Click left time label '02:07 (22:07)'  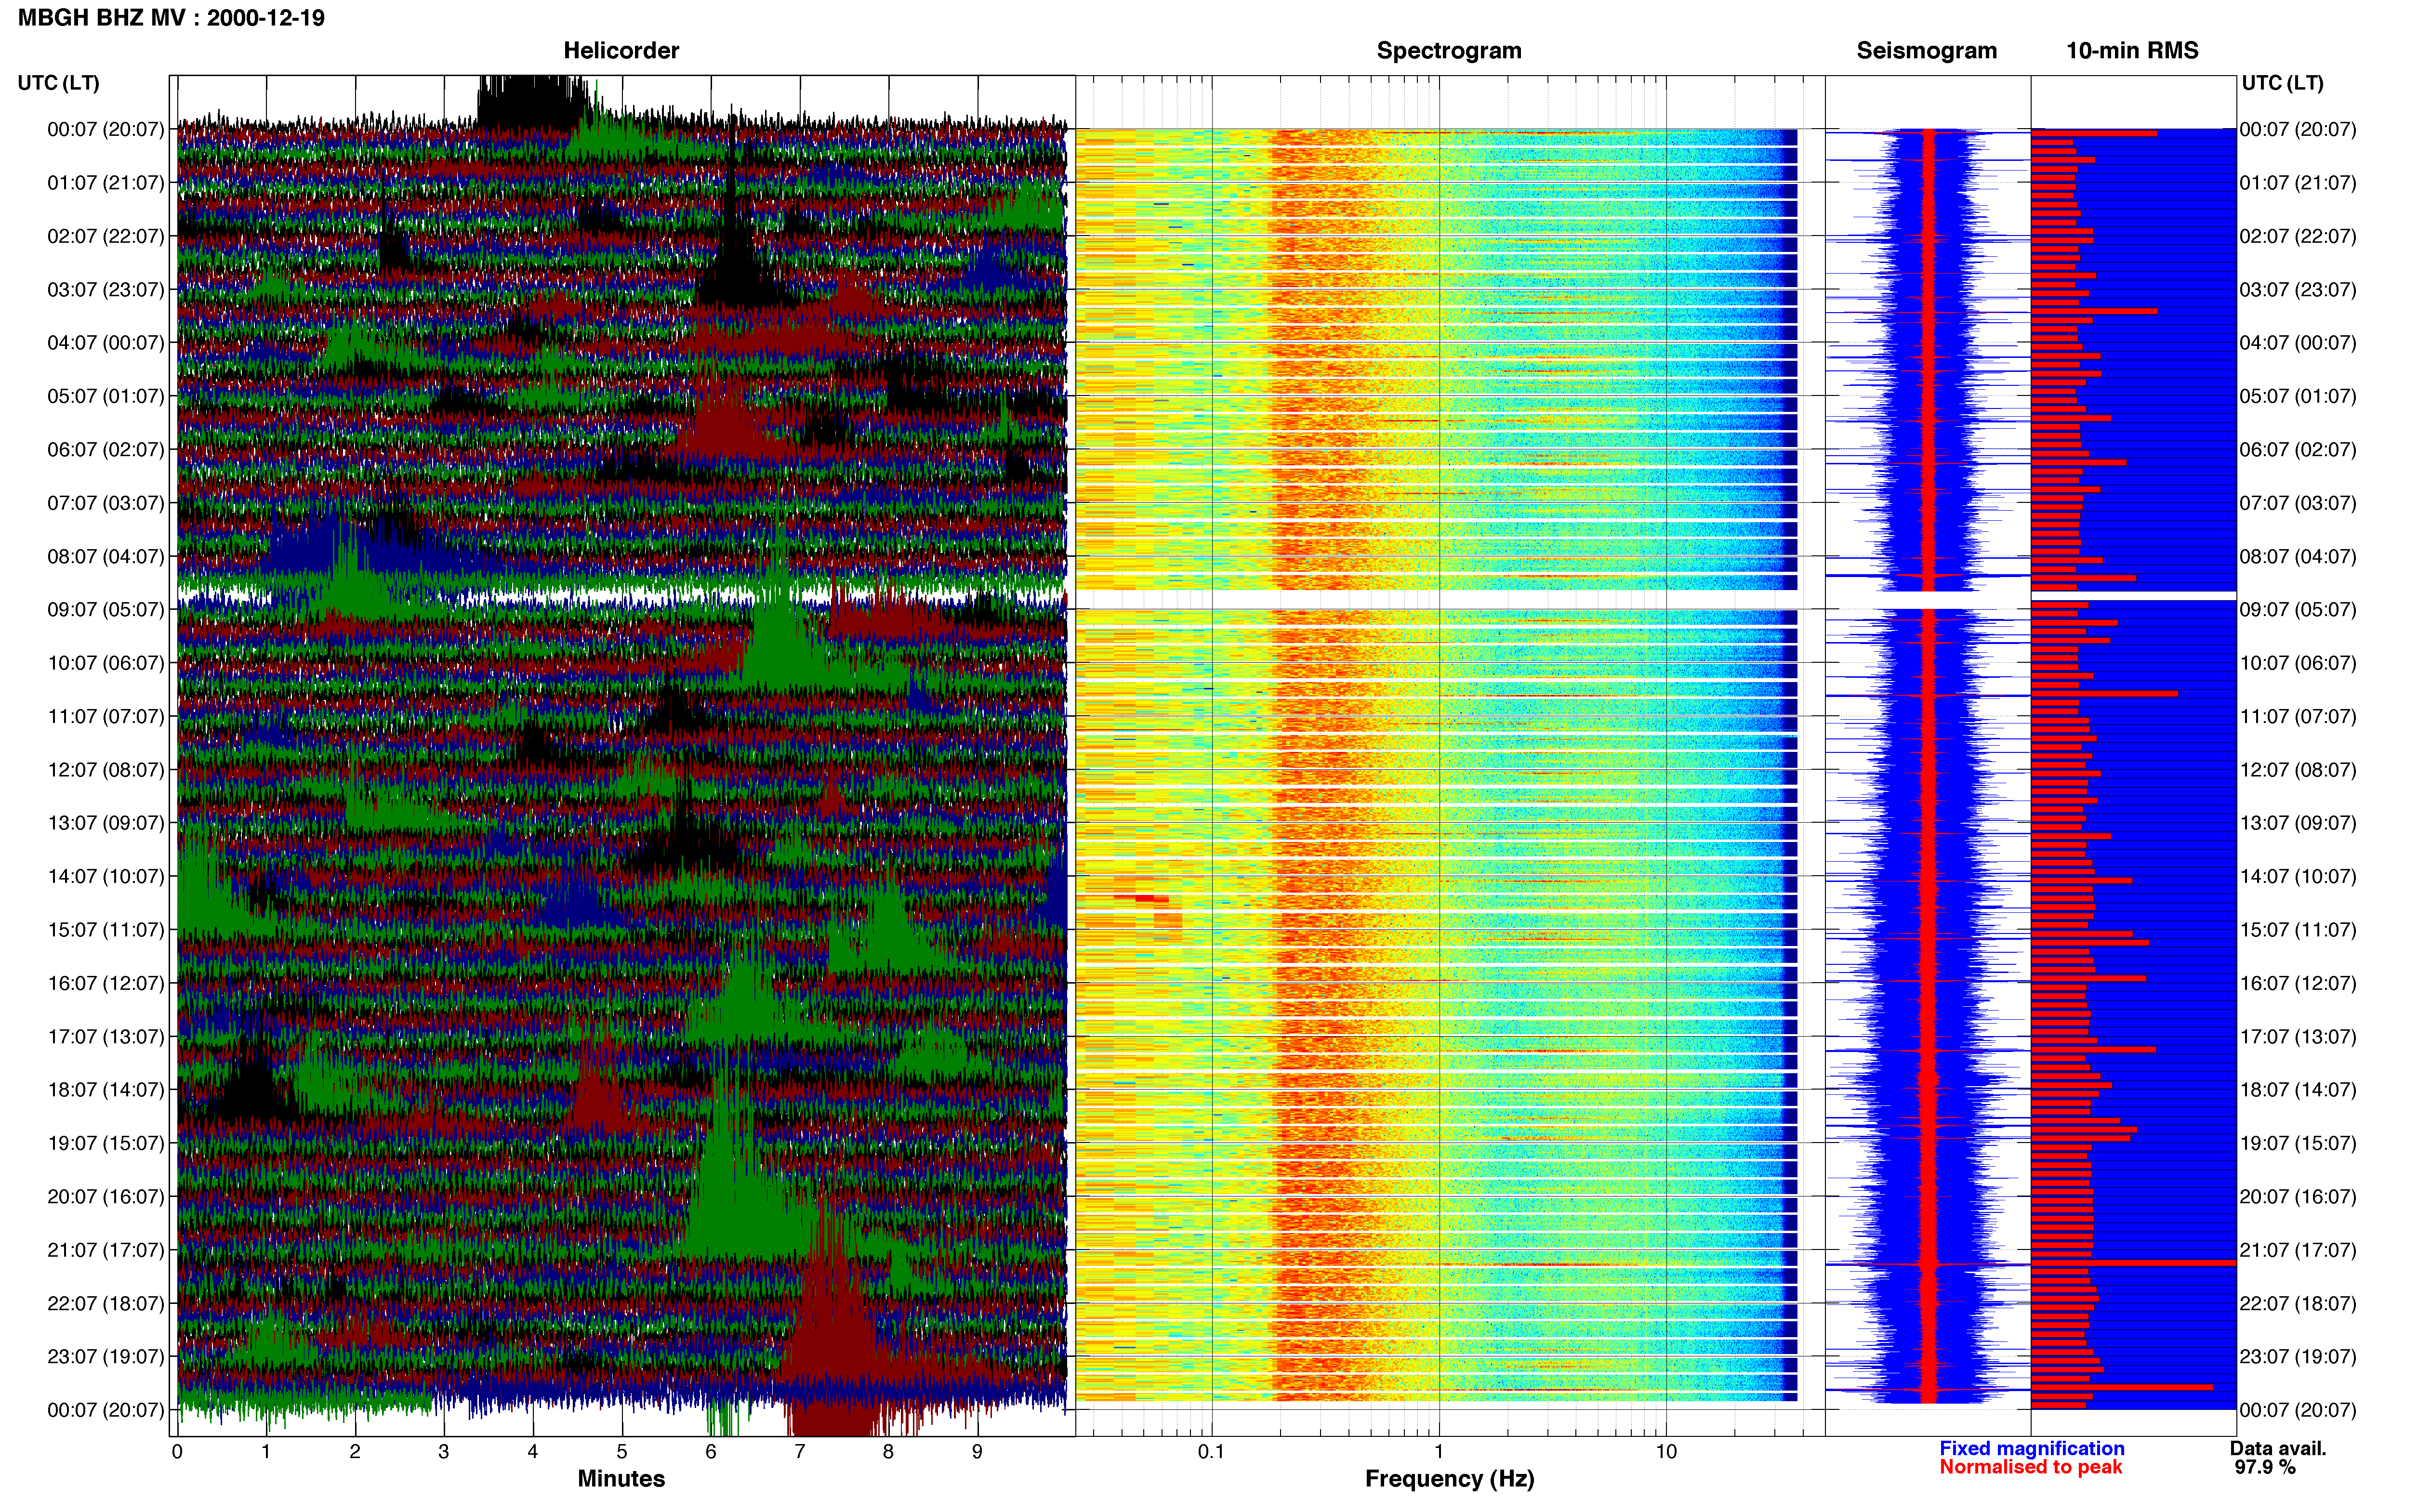pyautogui.click(x=105, y=236)
